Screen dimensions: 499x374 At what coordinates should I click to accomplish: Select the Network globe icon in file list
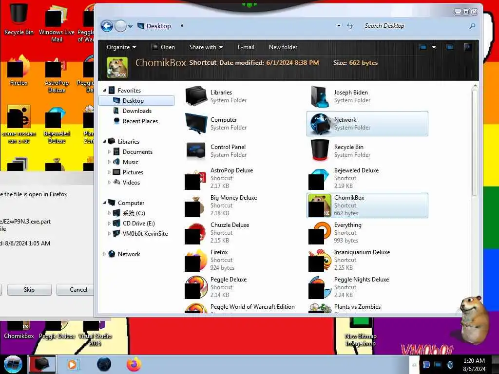pyautogui.click(x=320, y=124)
